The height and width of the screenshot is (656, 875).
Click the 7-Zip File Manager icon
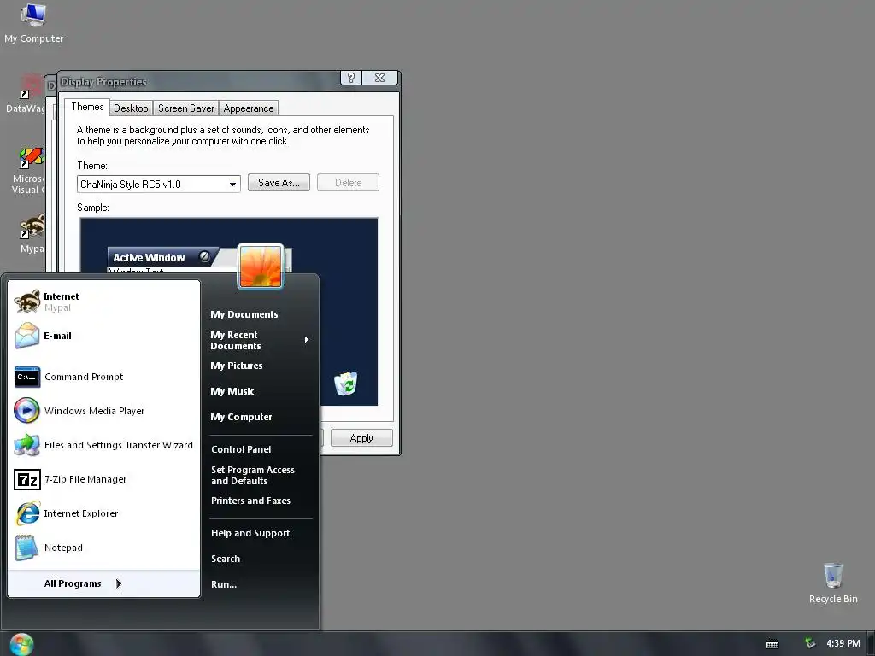click(x=26, y=479)
